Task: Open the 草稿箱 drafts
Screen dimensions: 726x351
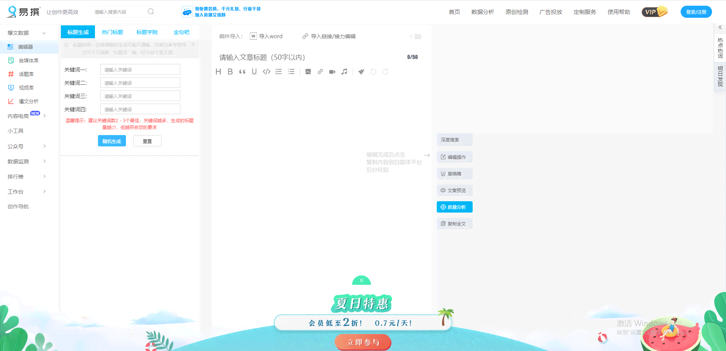Action: [455, 174]
